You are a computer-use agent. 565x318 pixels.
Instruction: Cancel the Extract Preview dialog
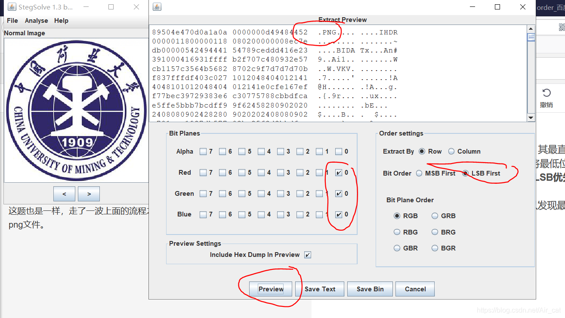click(x=415, y=289)
